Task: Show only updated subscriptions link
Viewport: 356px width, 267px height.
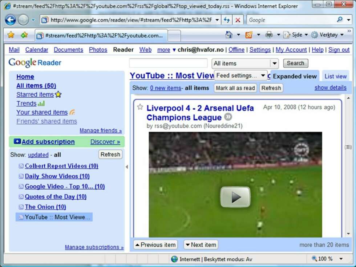Action: click(38, 155)
